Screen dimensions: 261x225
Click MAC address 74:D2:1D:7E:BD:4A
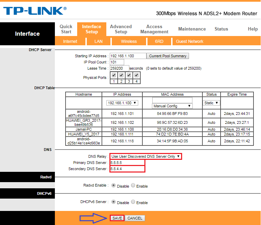pyautogui.click(x=172, y=134)
